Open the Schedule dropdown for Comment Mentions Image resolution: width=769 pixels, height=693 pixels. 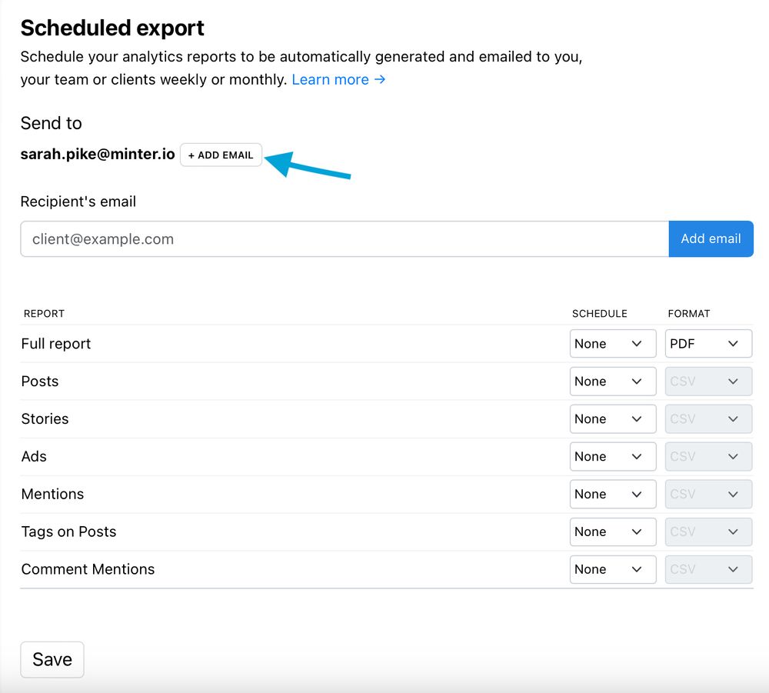pyautogui.click(x=612, y=569)
